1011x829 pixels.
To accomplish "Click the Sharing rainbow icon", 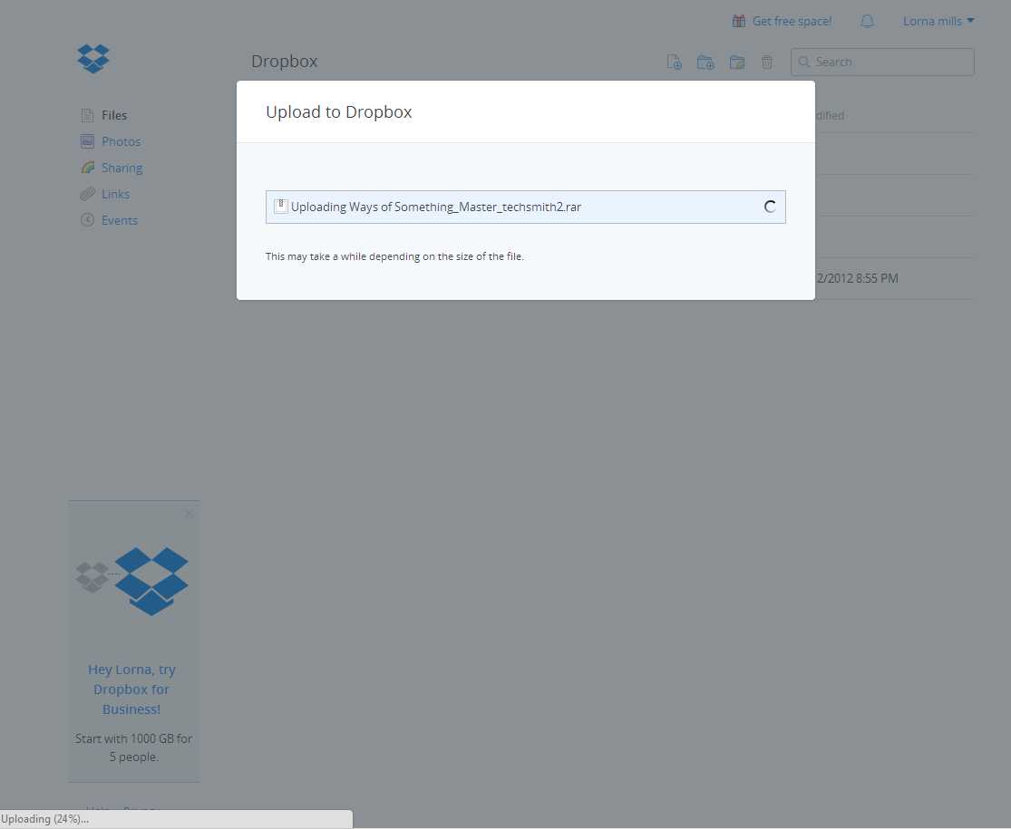I will click(87, 169).
